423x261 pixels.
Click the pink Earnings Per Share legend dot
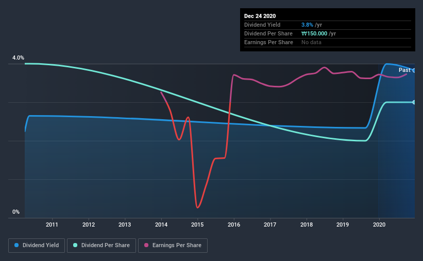click(x=146, y=245)
